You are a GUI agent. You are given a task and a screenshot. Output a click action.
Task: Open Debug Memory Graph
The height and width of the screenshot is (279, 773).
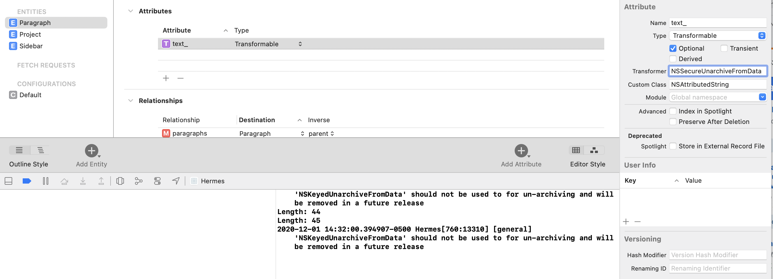pos(139,181)
